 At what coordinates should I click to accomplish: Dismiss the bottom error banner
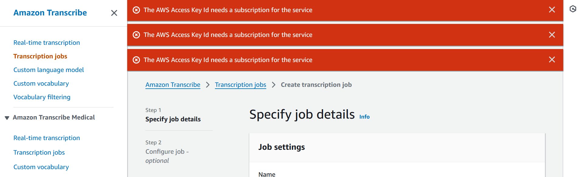(x=552, y=60)
